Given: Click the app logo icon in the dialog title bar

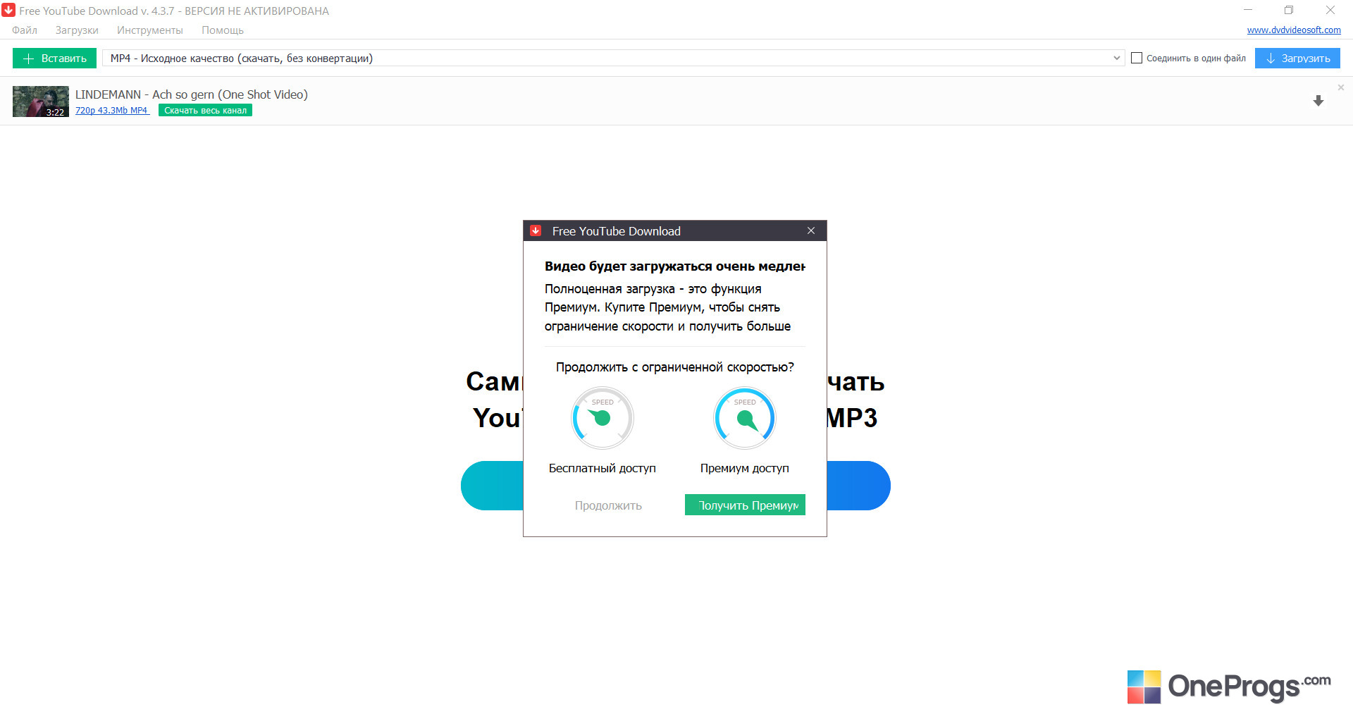Looking at the screenshot, I should (536, 230).
